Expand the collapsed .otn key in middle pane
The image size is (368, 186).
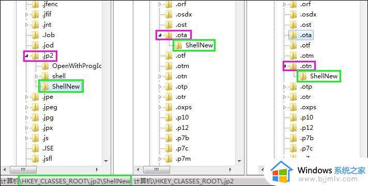tap(160, 76)
